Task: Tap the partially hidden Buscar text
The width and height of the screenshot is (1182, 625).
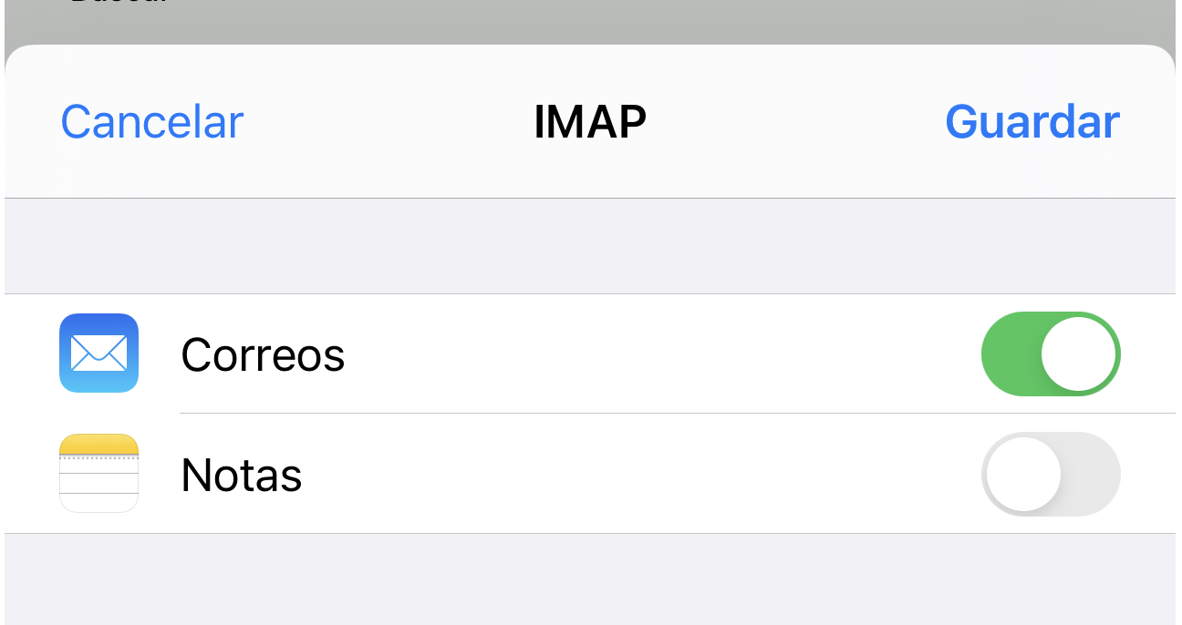Action: (x=119, y=4)
